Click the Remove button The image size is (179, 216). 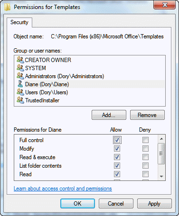point(147,115)
